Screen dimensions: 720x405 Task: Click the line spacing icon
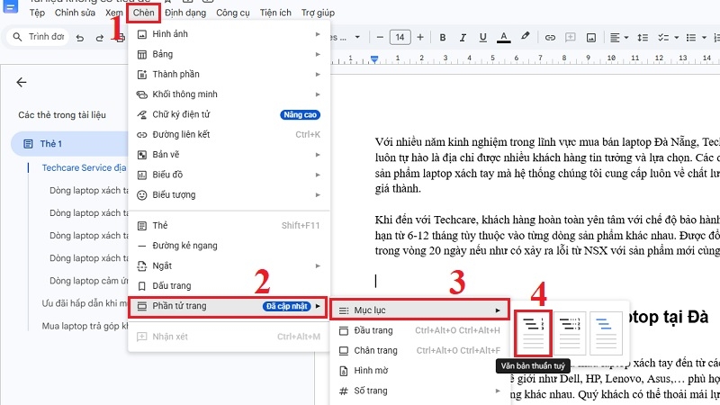tap(643, 38)
